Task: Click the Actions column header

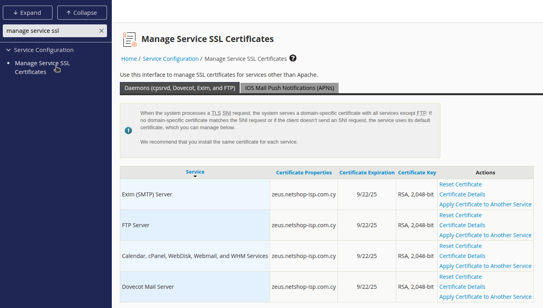Action: (x=485, y=172)
